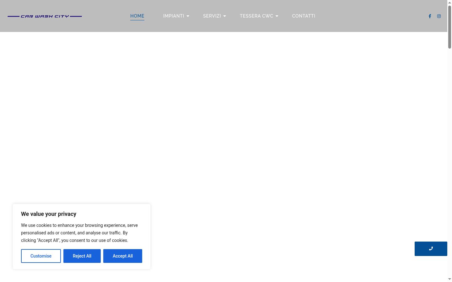Open the Contatti menu item
This screenshot has width=452, height=282.
pyautogui.click(x=304, y=16)
